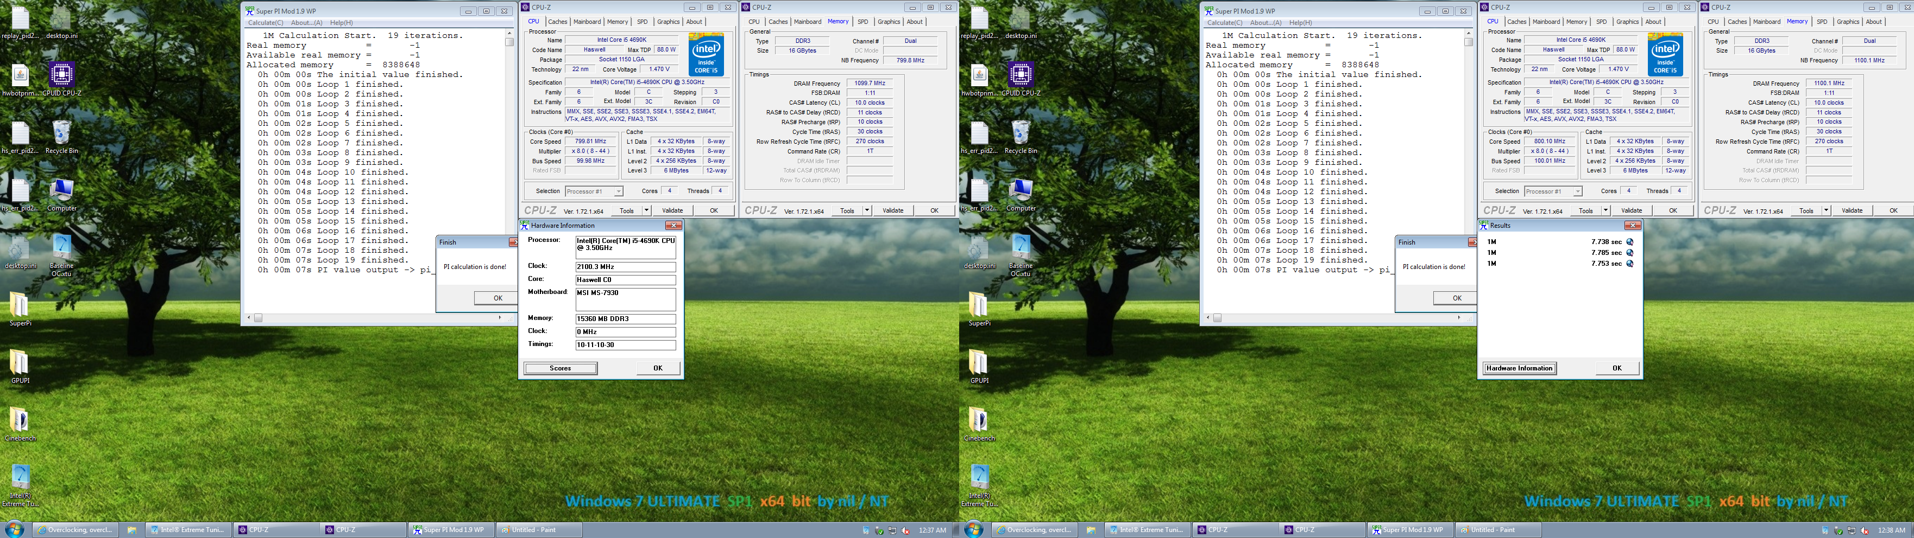Image resolution: width=1914 pixels, height=538 pixels.
Task: Select Baseline OC.xtu file on the 12:38 AM desktop
Action: pos(1021,255)
